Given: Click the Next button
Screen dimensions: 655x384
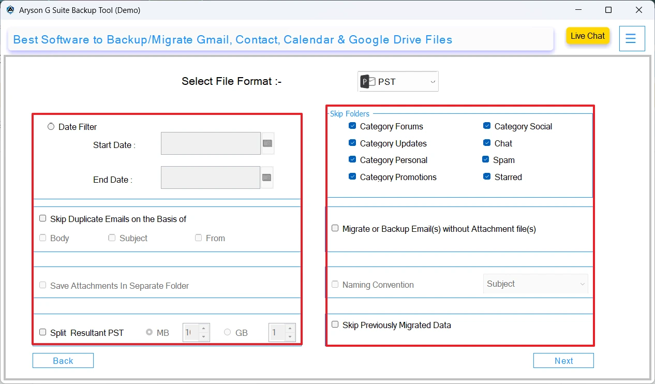Looking at the screenshot, I should [563, 361].
